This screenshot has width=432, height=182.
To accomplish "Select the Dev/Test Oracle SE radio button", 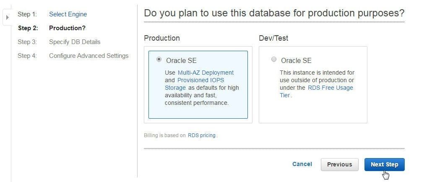I will 273,59.
